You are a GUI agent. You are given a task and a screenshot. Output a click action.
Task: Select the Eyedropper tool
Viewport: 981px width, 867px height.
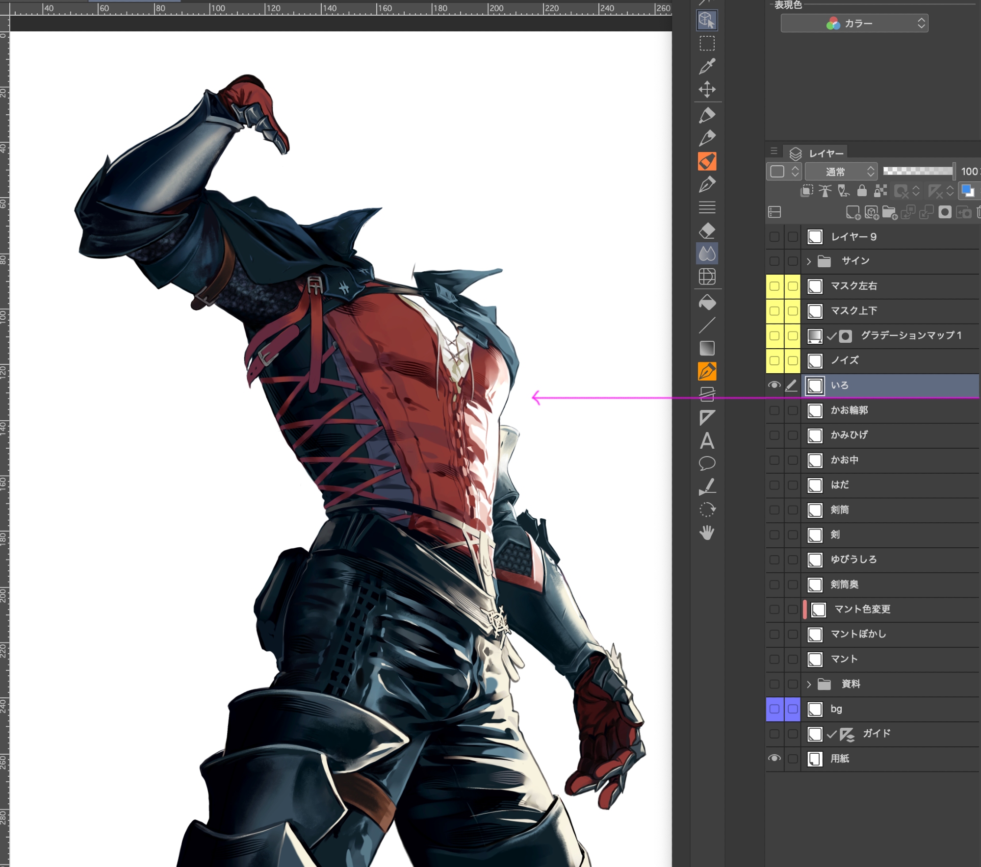pyautogui.click(x=707, y=66)
